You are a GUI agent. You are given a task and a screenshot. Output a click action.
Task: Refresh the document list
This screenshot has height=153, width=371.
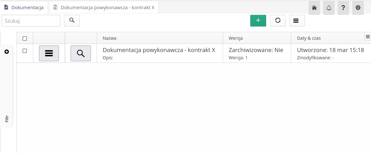click(x=278, y=21)
